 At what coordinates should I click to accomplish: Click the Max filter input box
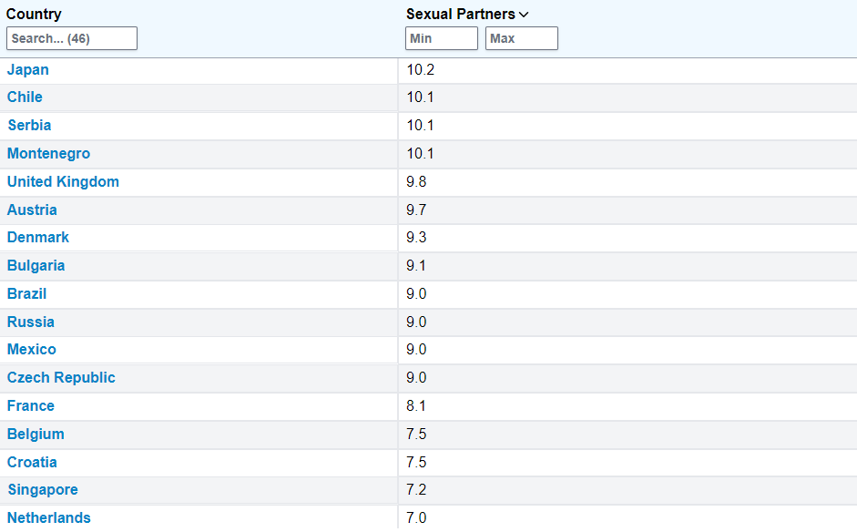[x=521, y=38]
